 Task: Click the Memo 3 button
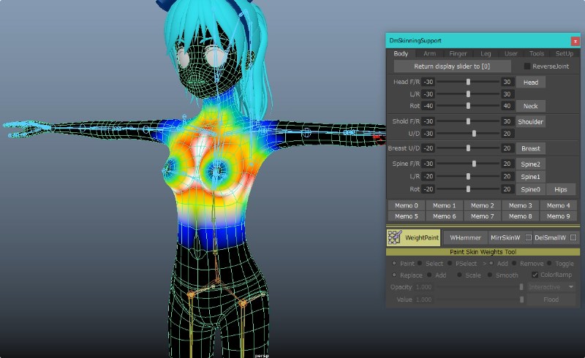point(520,205)
